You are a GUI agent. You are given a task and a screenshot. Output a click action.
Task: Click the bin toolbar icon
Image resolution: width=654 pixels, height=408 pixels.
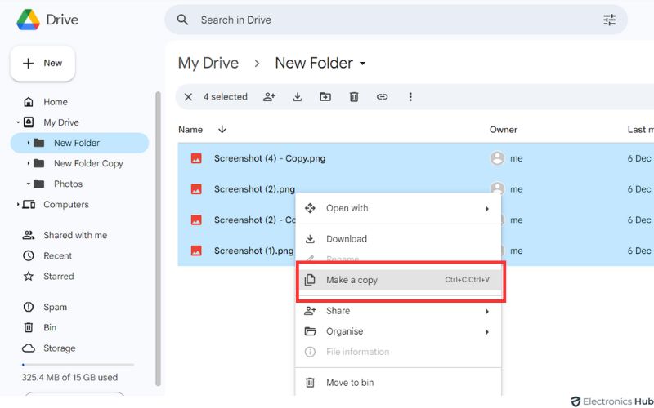click(354, 97)
